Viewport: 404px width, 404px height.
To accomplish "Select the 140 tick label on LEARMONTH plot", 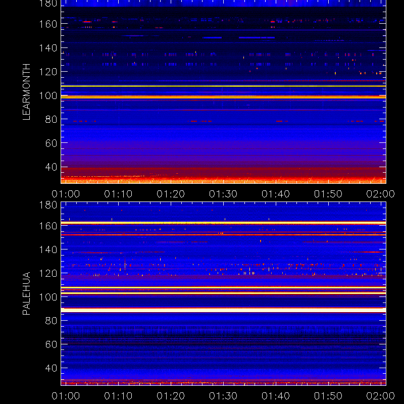I will (x=48, y=48).
